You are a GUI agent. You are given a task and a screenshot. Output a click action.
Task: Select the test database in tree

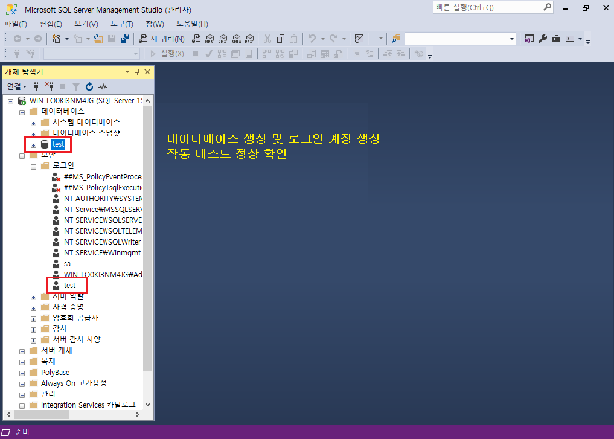(x=58, y=144)
